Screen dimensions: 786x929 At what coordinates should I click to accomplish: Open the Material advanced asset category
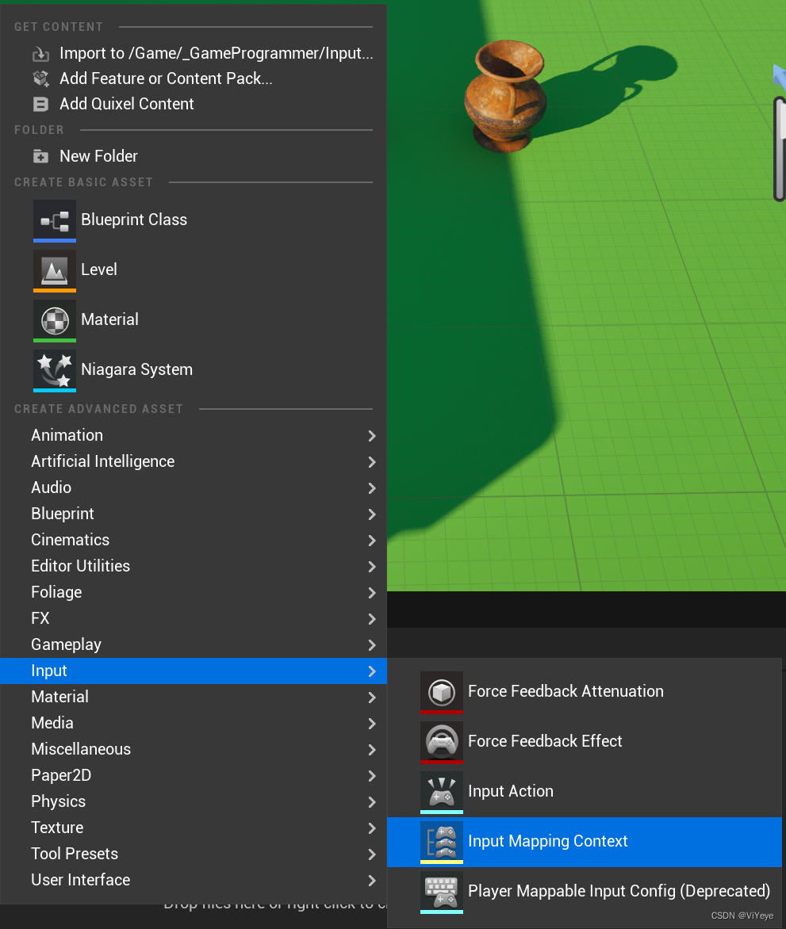pos(194,698)
